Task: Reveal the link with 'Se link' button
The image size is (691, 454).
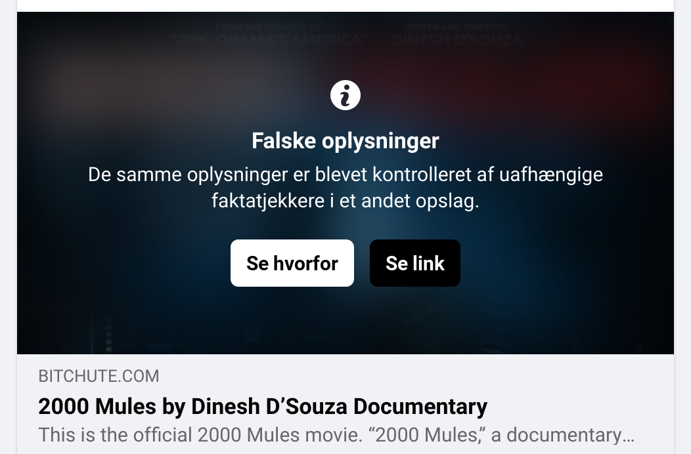Action: pyautogui.click(x=415, y=263)
